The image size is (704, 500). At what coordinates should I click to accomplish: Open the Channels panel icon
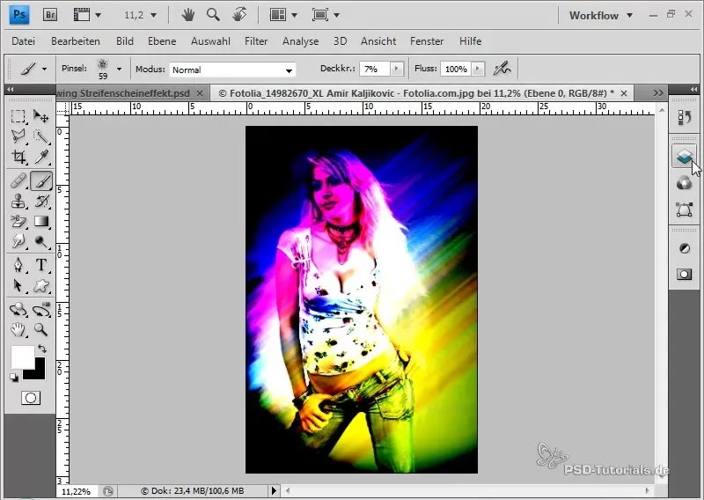coord(684,183)
